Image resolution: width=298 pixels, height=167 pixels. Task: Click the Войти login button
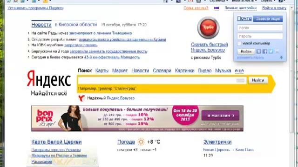246,51
